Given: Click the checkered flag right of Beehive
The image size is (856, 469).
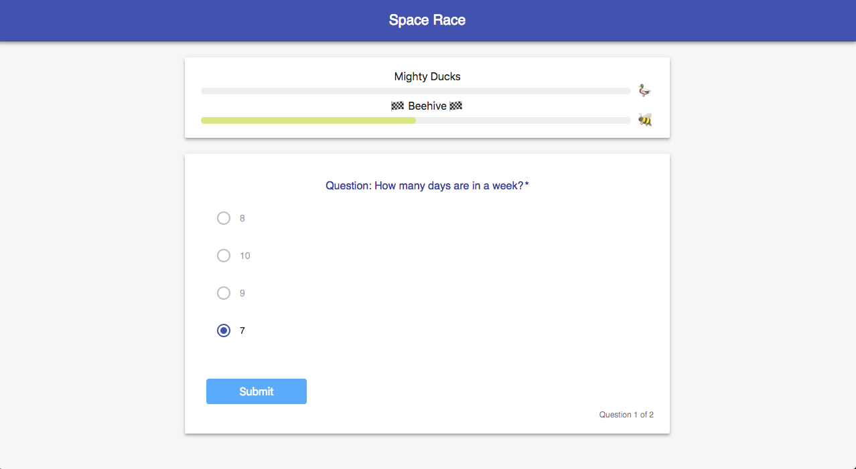Looking at the screenshot, I should (456, 106).
